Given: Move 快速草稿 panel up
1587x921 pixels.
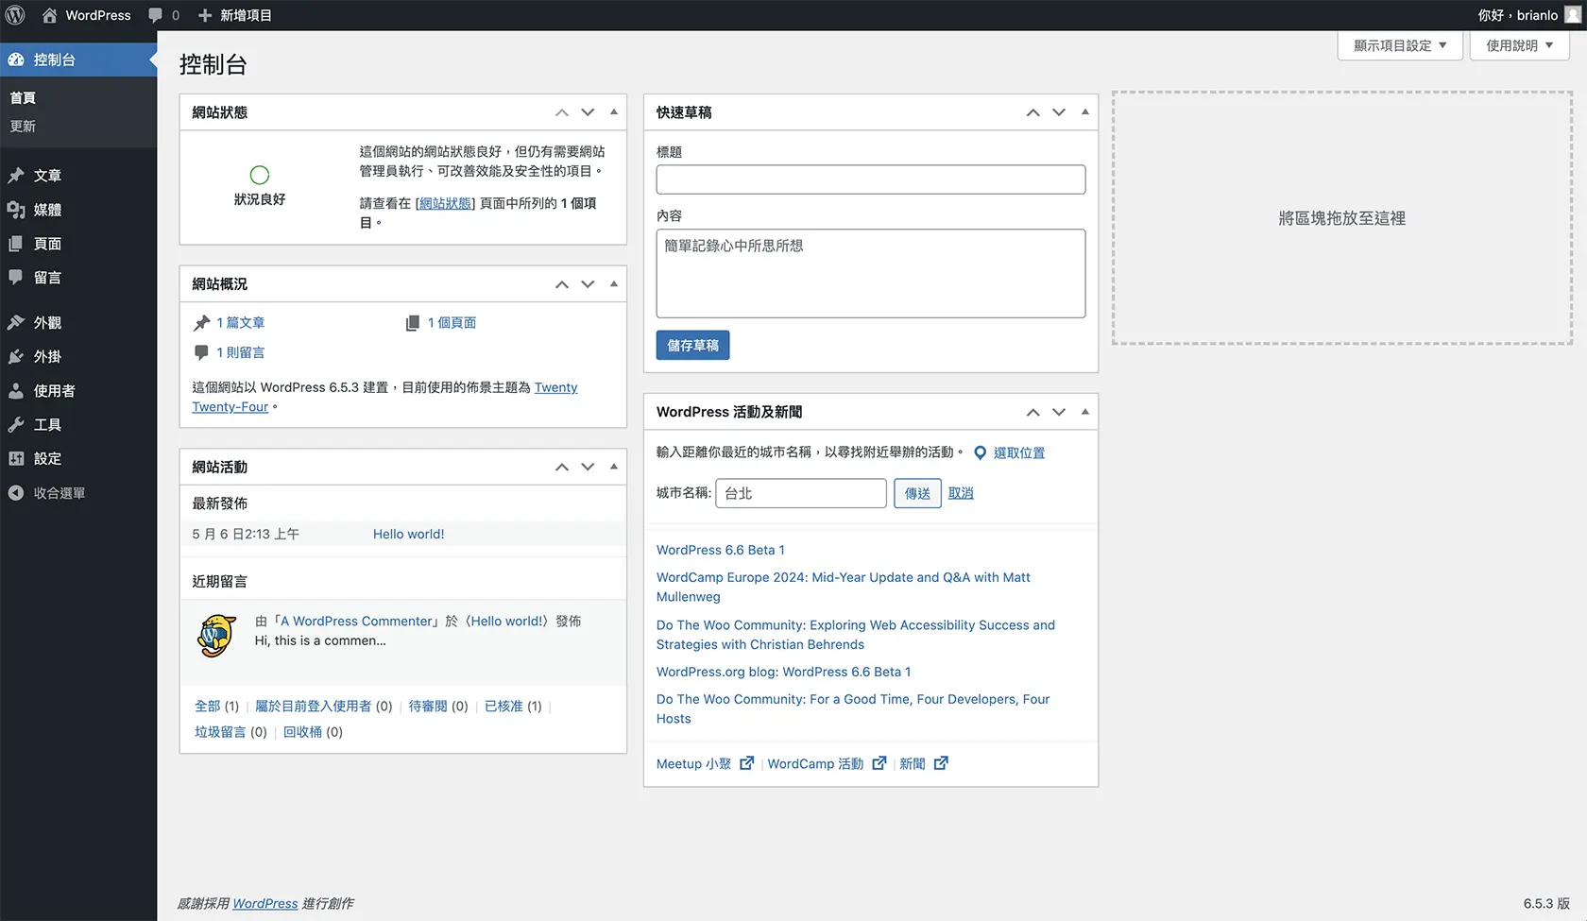Looking at the screenshot, I should 1033,112.
